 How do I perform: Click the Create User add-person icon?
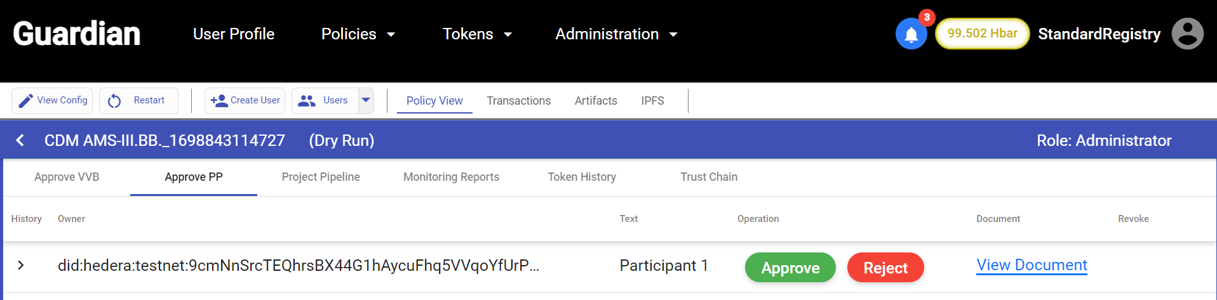click(219, 101)
